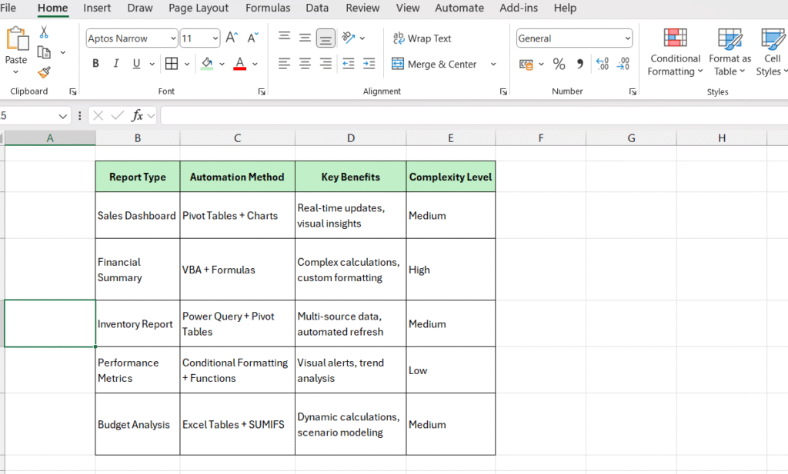Expand the Copy options arrow

63,52
